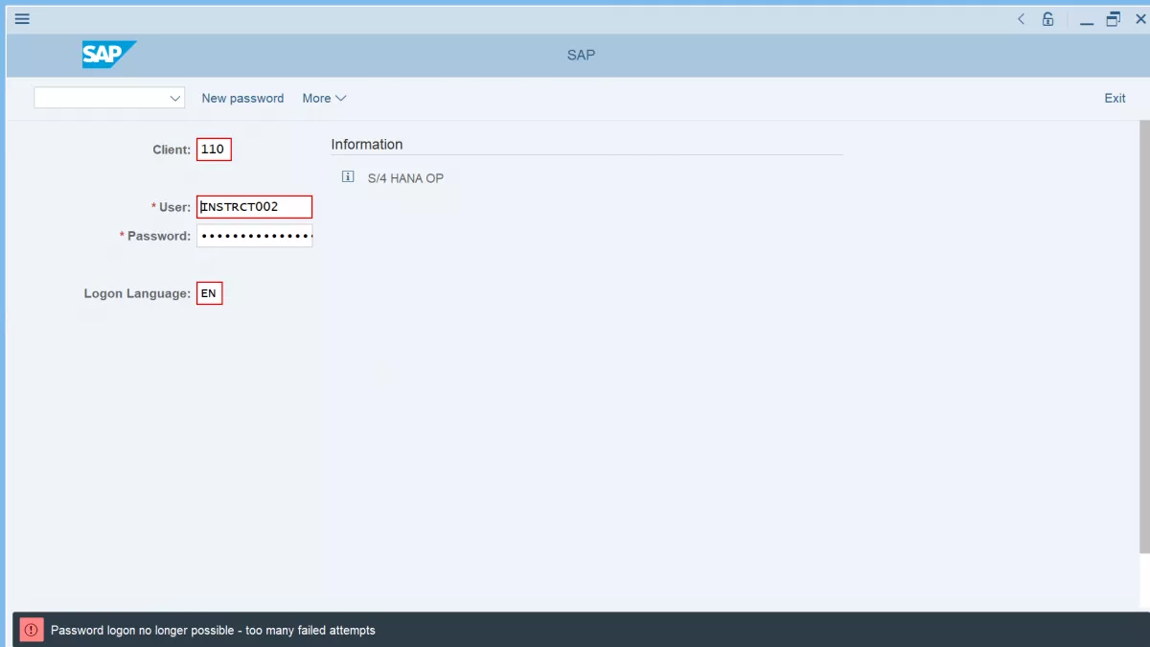Click the User field containing INSTRCT002
This screenshot has width=1150, height=647.
255,207
